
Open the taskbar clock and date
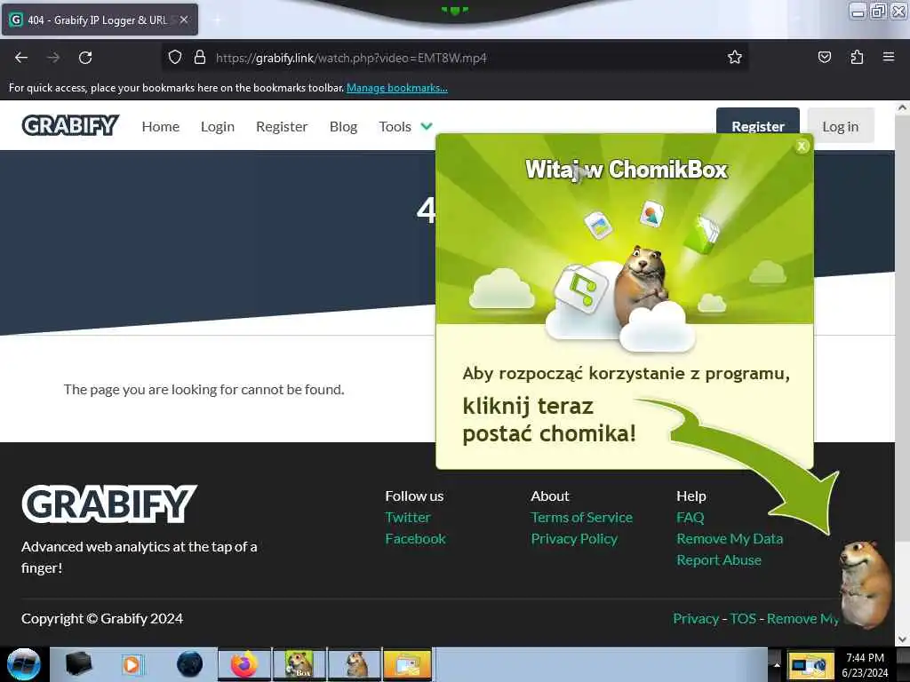(x=865, y=664)
